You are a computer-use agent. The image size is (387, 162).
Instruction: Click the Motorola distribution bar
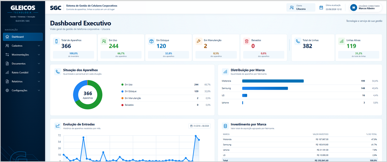[273, 81]
